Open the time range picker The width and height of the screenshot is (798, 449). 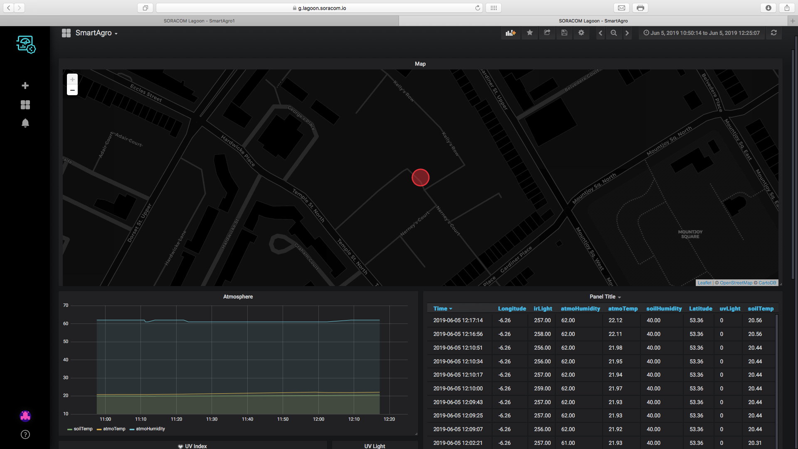click(x=702, y=33)
